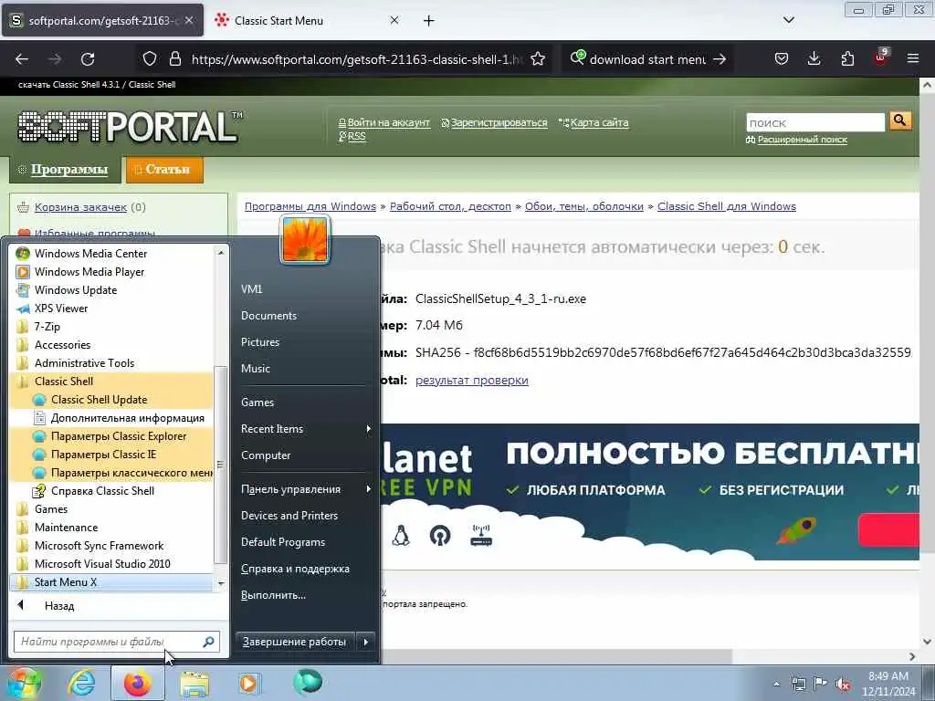Bookmark this page with the star icon

pyautogui.click(x=537, y=58)
